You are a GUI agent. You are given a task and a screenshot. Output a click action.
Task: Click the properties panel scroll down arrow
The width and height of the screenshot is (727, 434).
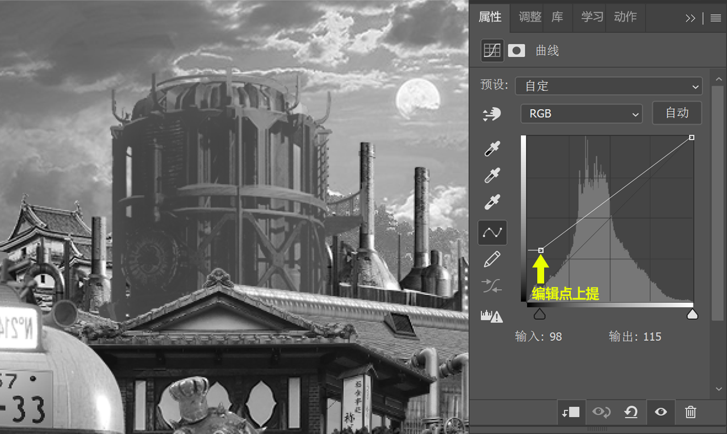pyautogui.click(x=718, y=390)
